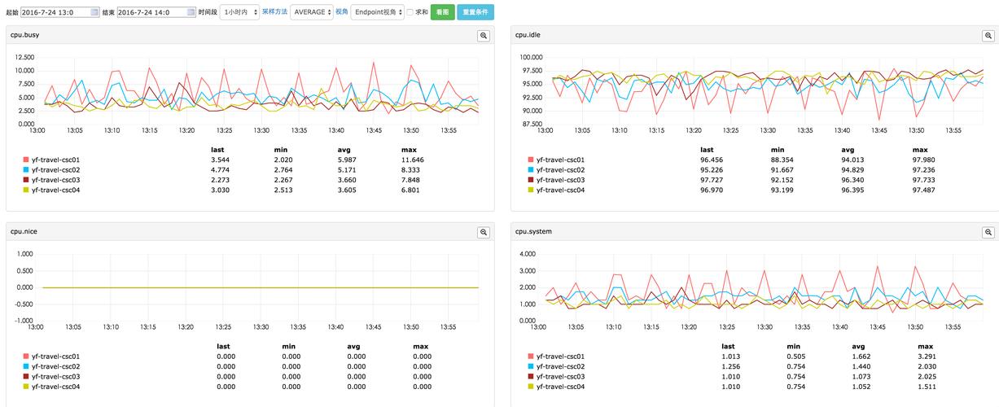Image resolution: width=999 pixels, height=407 pixels.
Task: Click the start time input field
Action: click(55, 12)
